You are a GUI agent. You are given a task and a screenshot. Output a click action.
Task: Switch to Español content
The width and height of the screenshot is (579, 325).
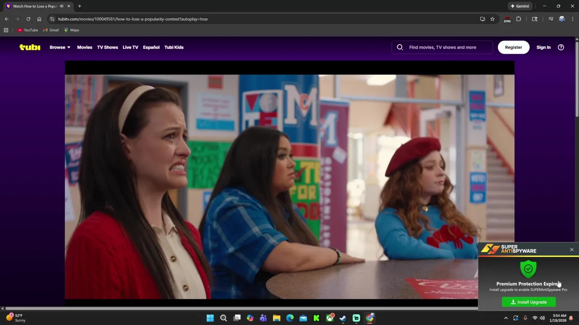151,47
